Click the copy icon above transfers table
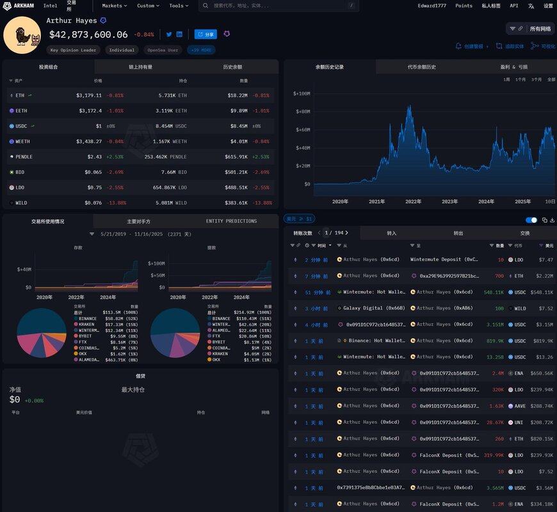557x512 pixels. [x=545, y=220]
